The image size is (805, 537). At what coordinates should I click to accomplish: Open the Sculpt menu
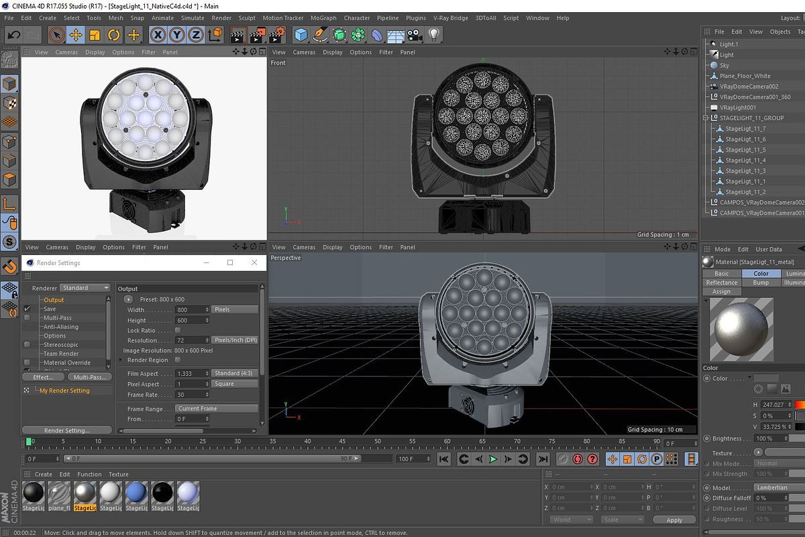pos(247,18)
